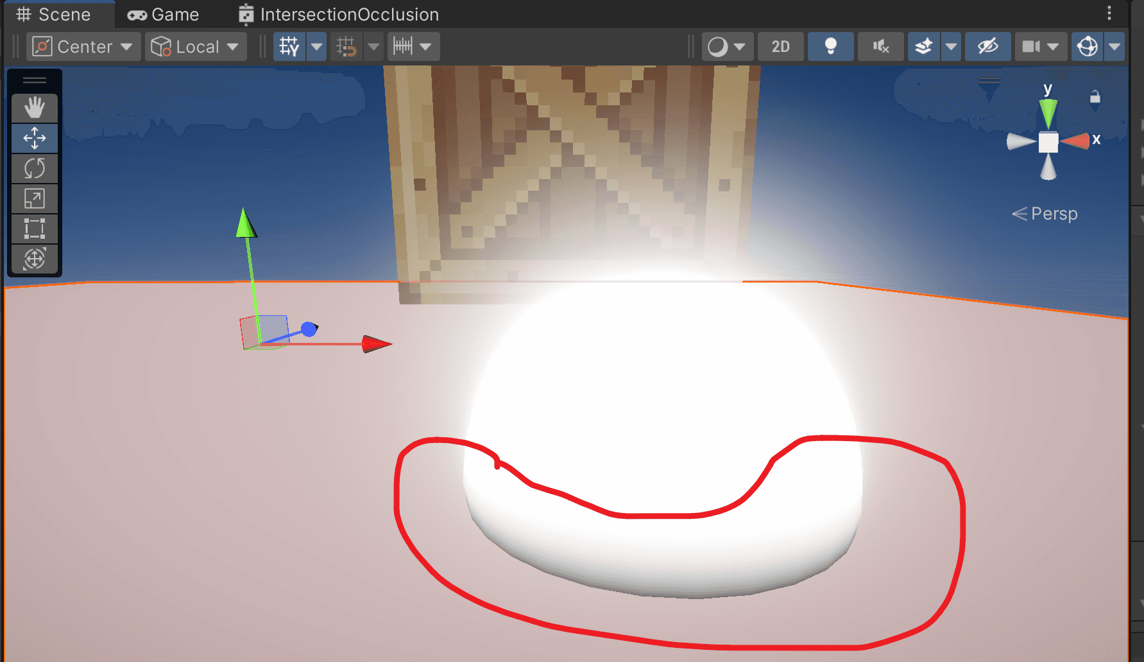The height and width of the screenshot is (662, 1144).
Task: Click the center cube of orientation gizmo
Action: tap(1048, 143)
